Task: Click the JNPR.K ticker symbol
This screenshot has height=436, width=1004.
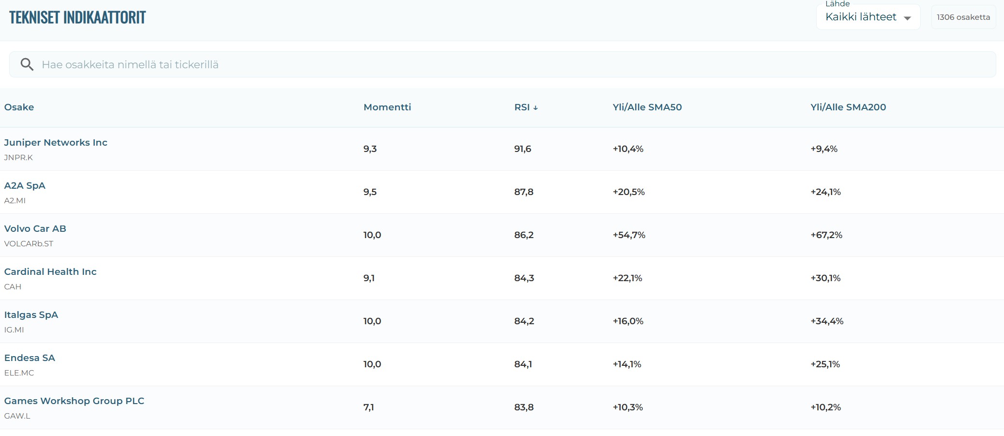Action: (18, 158)
